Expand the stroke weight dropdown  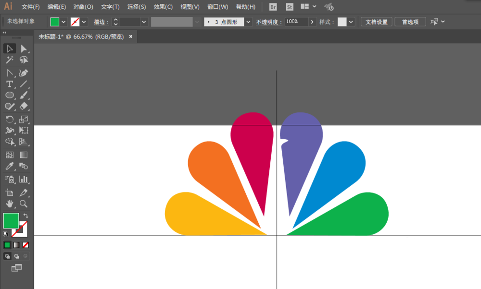point(143,22)
